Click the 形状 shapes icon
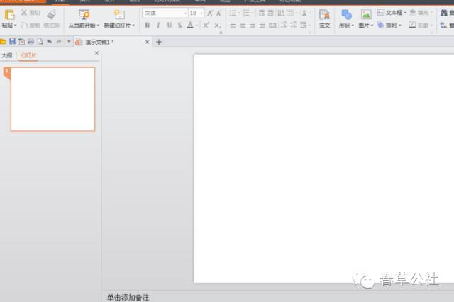 [x=346, y=14]
